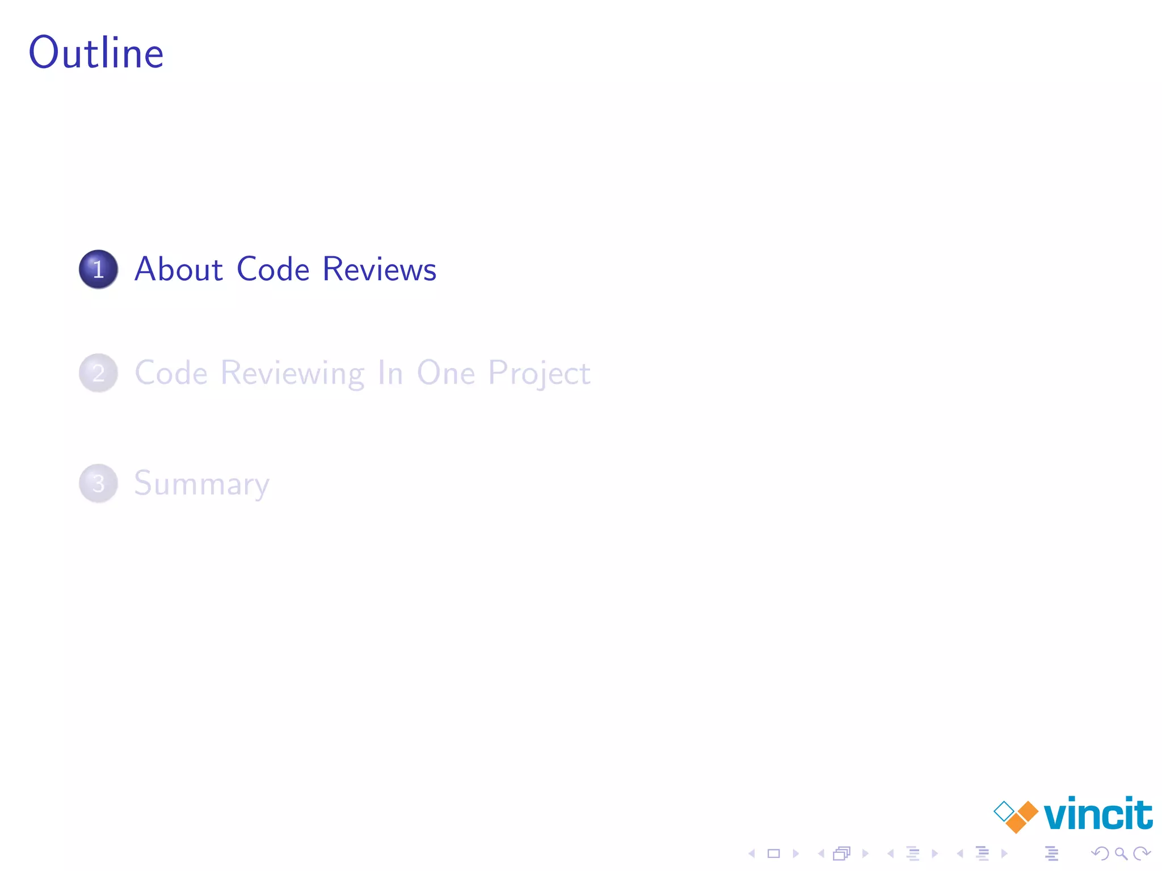Click the curved back arrow icon
Viewport: 1162px width, 871px height.
1100,853
